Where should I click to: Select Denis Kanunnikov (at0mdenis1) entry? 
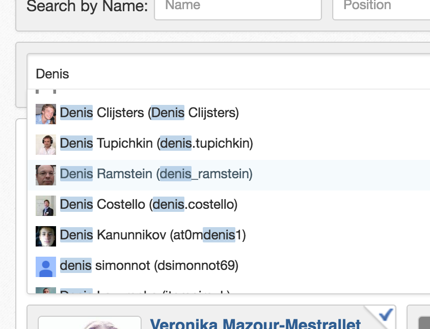point(229,236)
